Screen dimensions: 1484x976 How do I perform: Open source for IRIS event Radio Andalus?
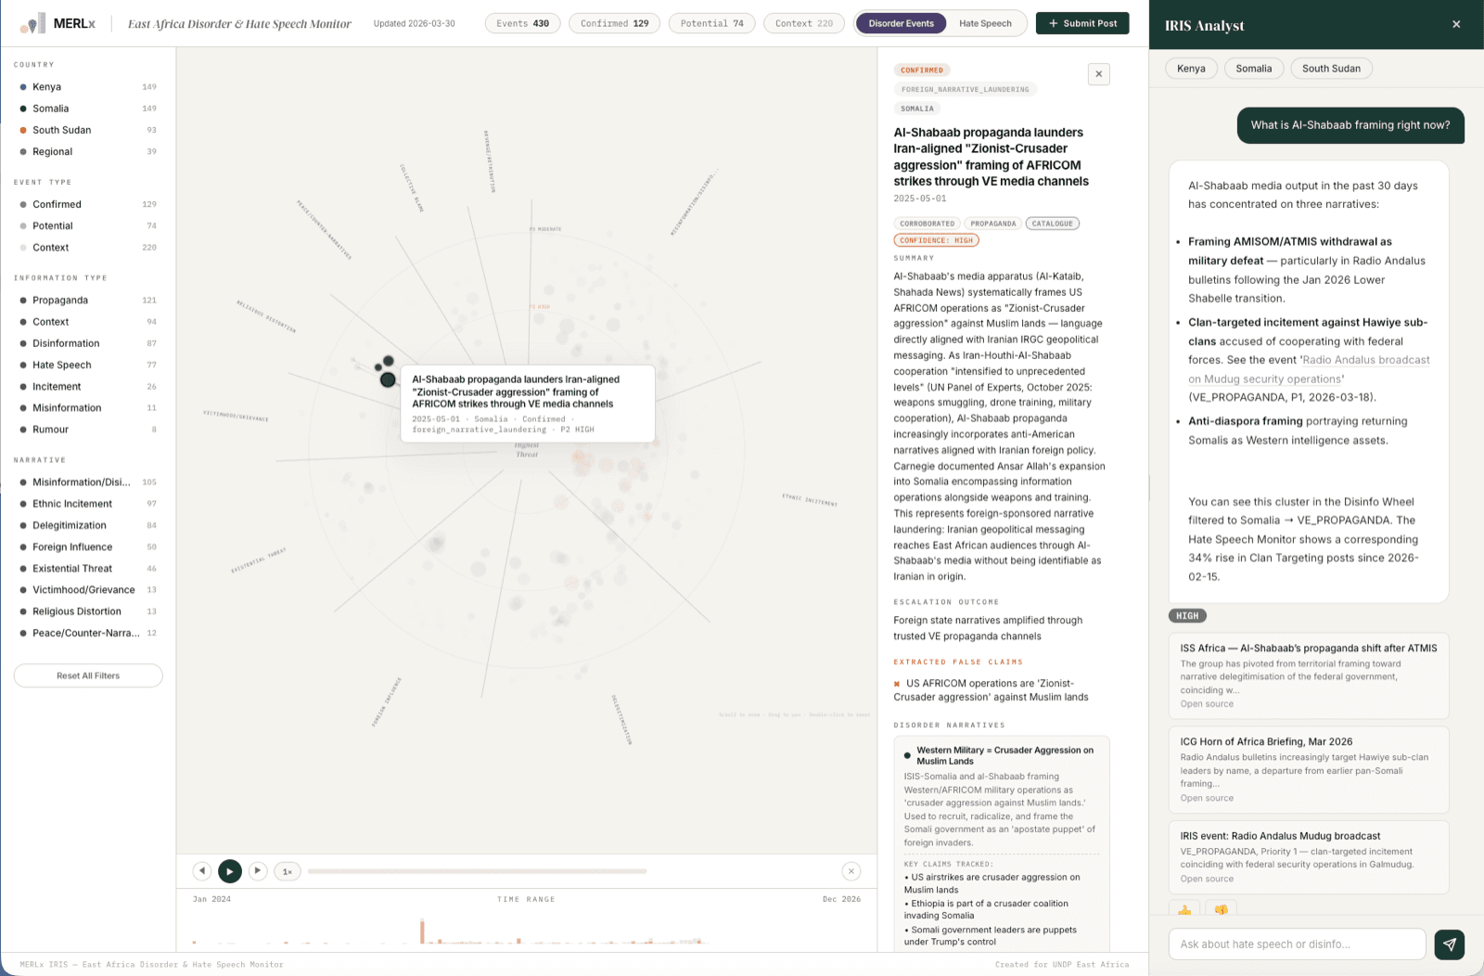[1207, 880]
